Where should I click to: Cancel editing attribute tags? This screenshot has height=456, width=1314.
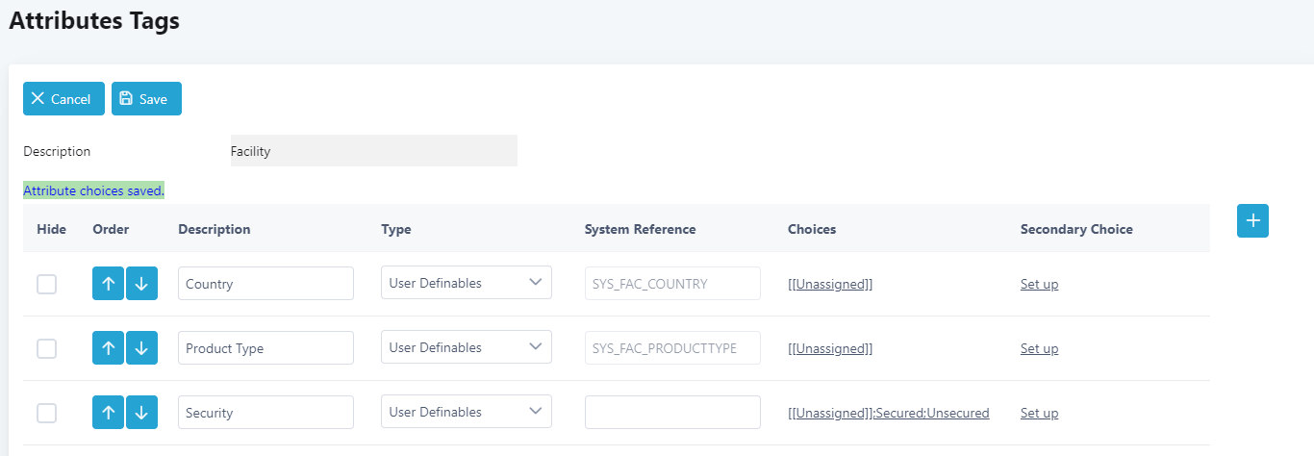63,99
